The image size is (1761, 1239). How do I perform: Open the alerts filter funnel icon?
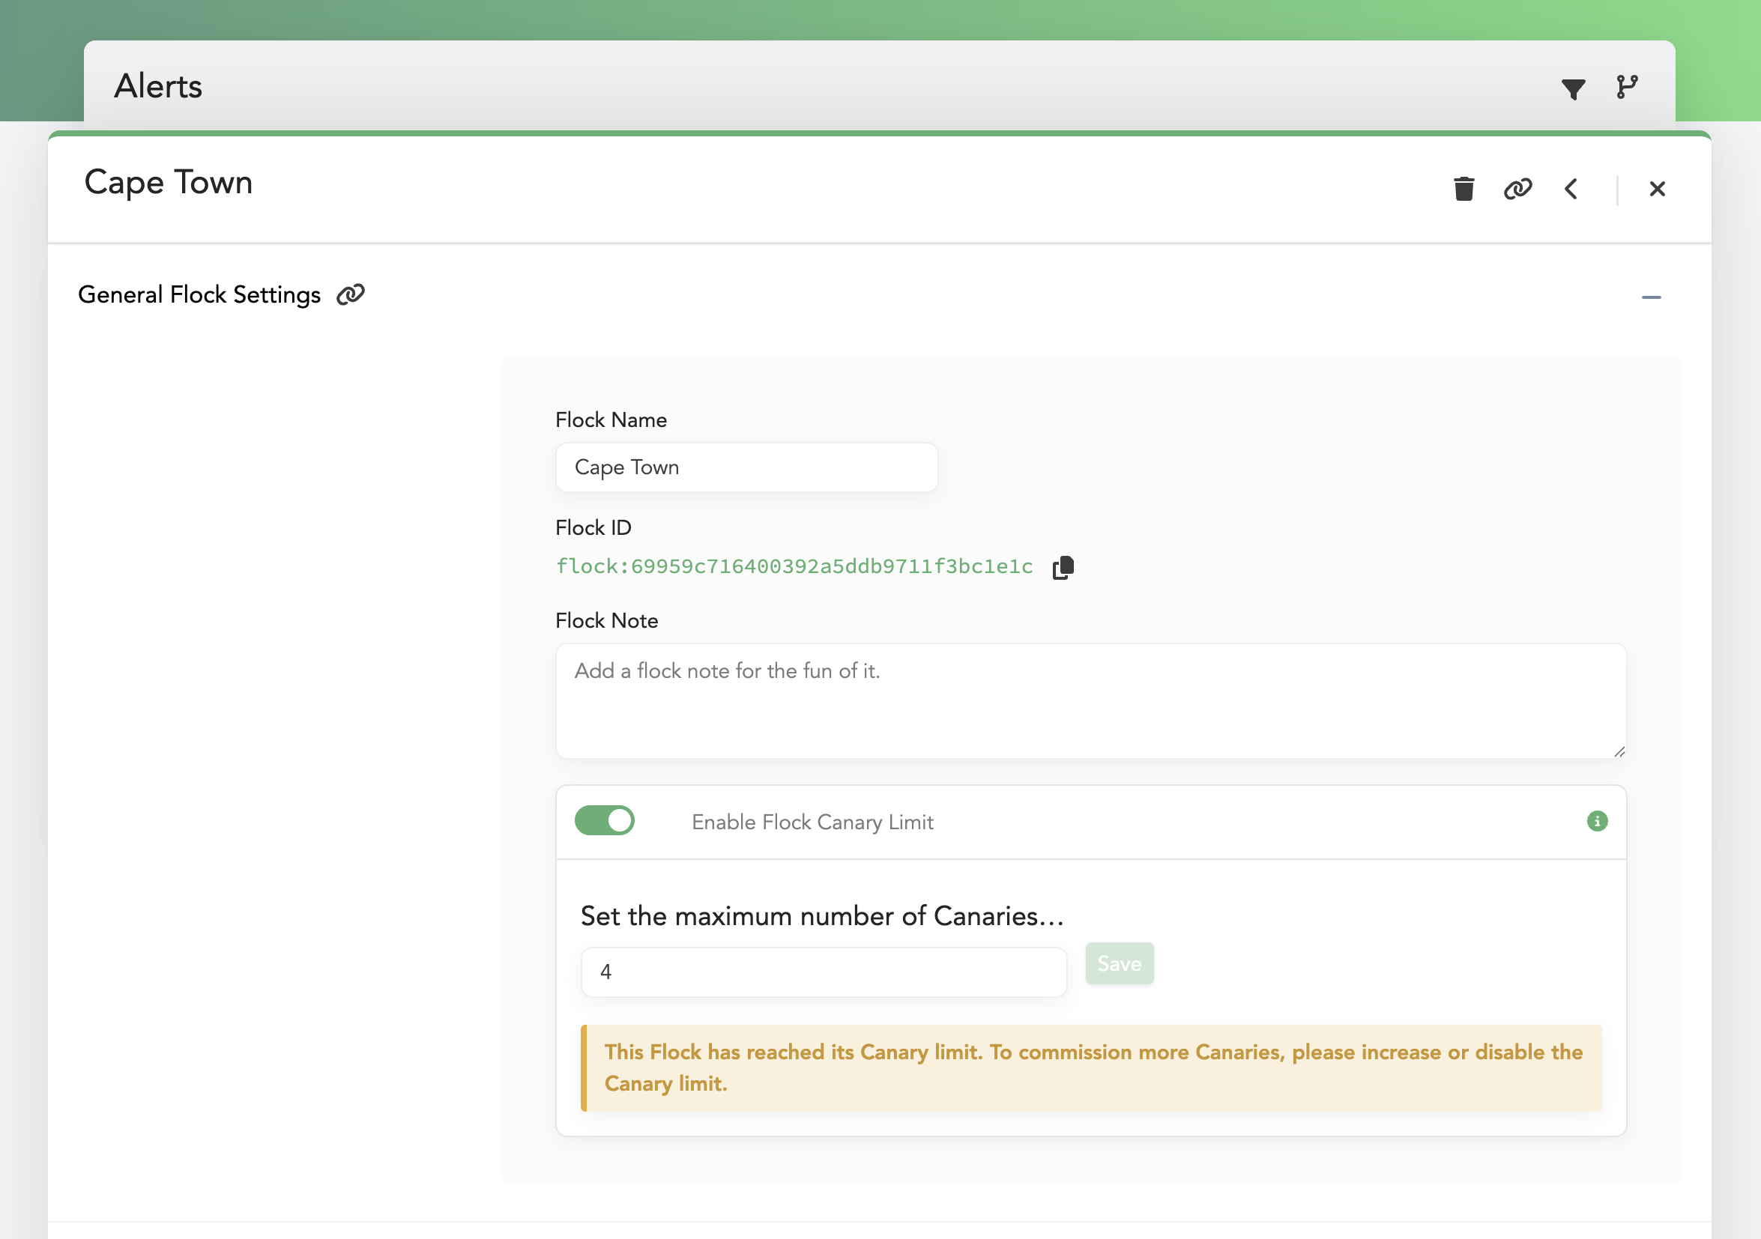point(1572,88)
